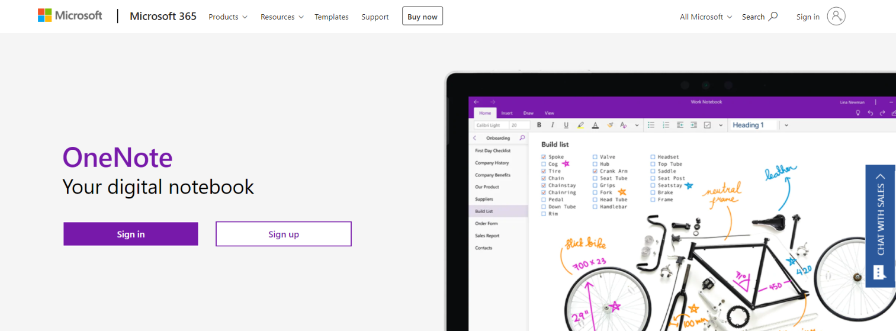Switch to the Draw tab in OneNote
Screen dimensions: 896x331
528,113
